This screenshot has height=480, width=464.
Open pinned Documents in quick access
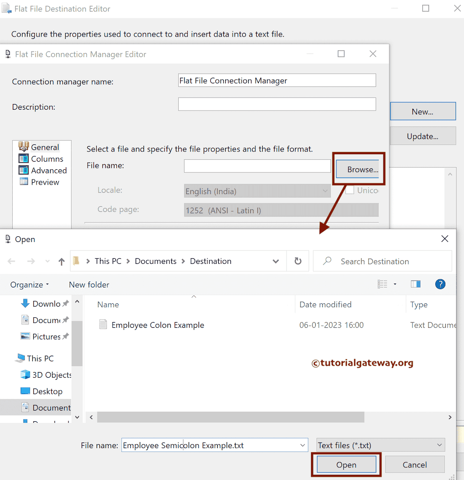46,320
